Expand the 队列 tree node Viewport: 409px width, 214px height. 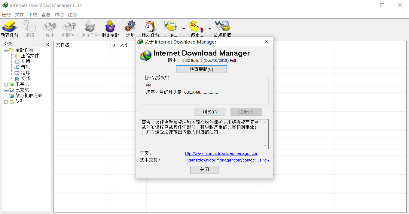click(x=6, y=101)
